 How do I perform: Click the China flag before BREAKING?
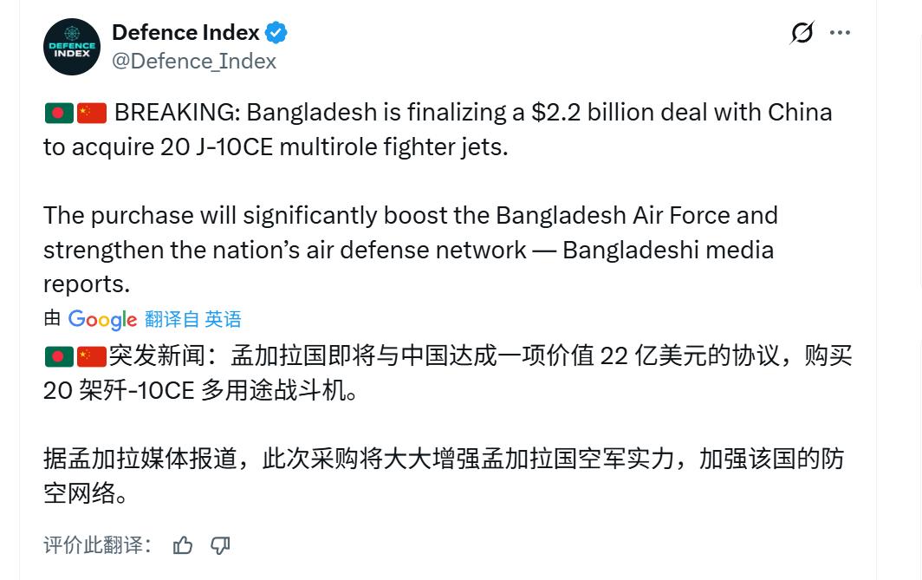(x=92, y=113)
